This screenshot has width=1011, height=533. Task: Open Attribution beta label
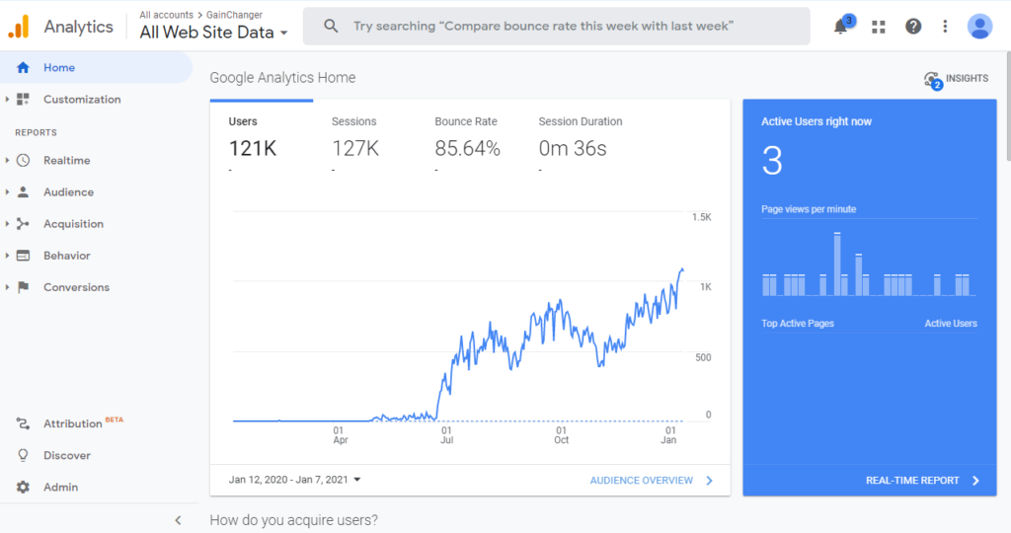[83, 422]
